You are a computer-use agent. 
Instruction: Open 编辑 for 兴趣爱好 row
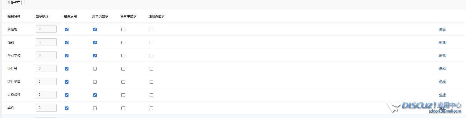point(442,95)
